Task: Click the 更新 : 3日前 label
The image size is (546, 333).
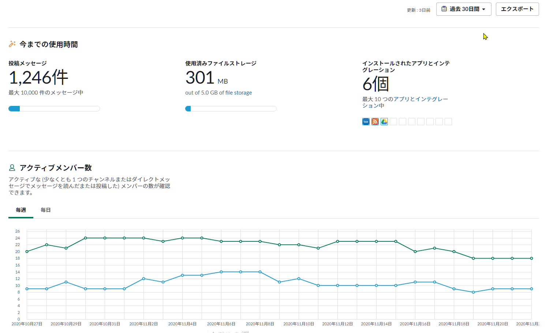Action: point(419,10)
